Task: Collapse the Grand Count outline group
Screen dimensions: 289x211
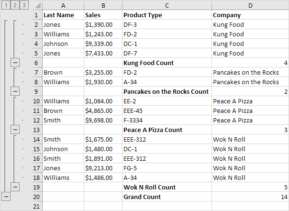Action: tap(5, 196)
